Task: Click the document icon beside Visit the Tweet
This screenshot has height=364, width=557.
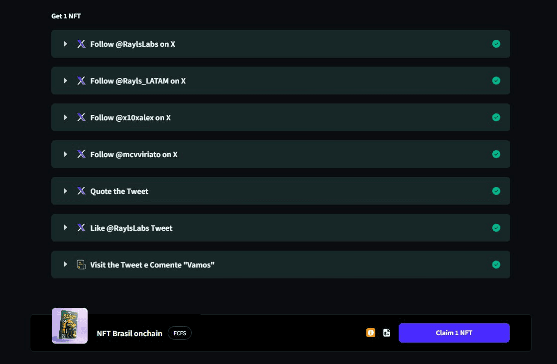Action: (81, 265)
